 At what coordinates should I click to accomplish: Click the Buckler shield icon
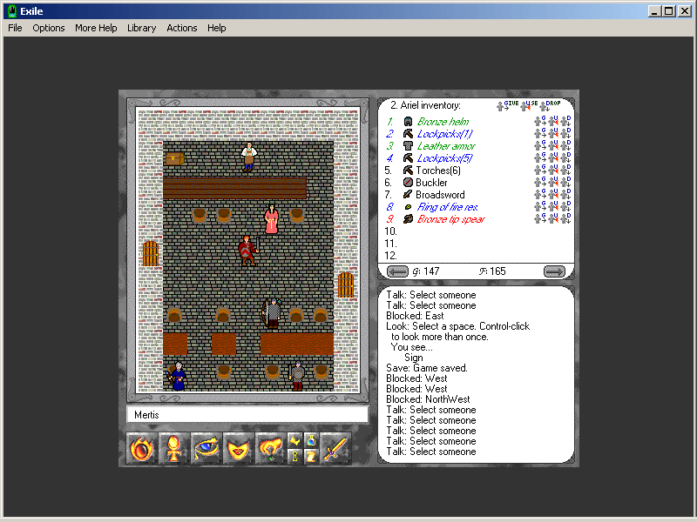coord(408,183)
